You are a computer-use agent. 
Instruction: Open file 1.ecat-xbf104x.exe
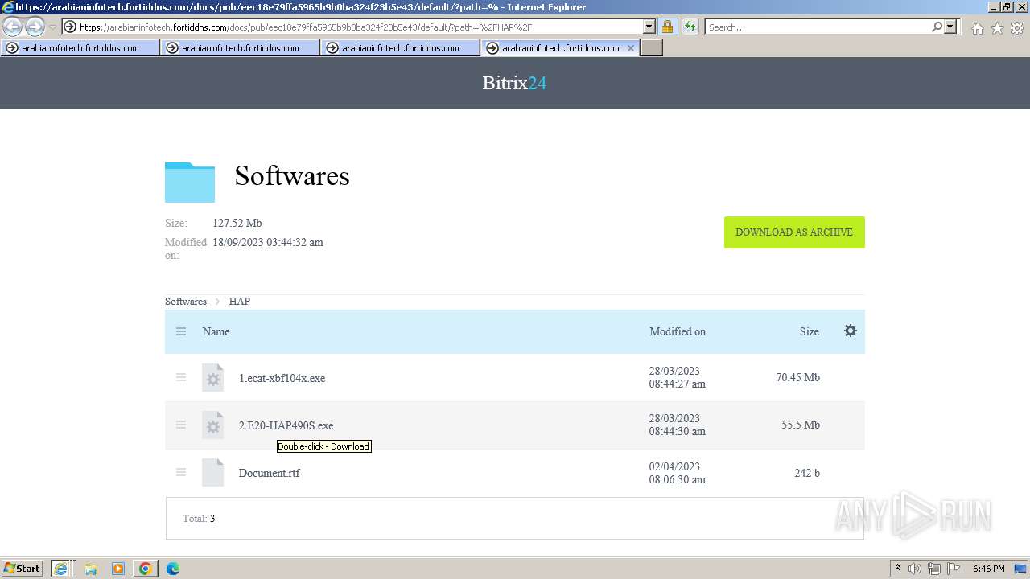click(x=282, y=378)
